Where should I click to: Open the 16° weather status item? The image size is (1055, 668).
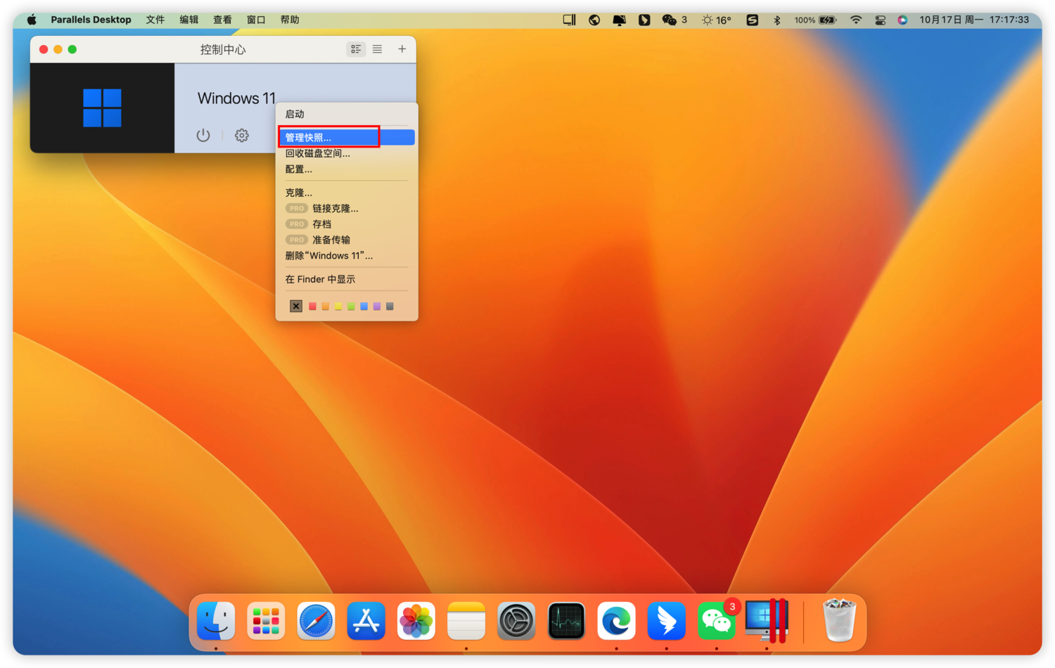click(717, 20)
